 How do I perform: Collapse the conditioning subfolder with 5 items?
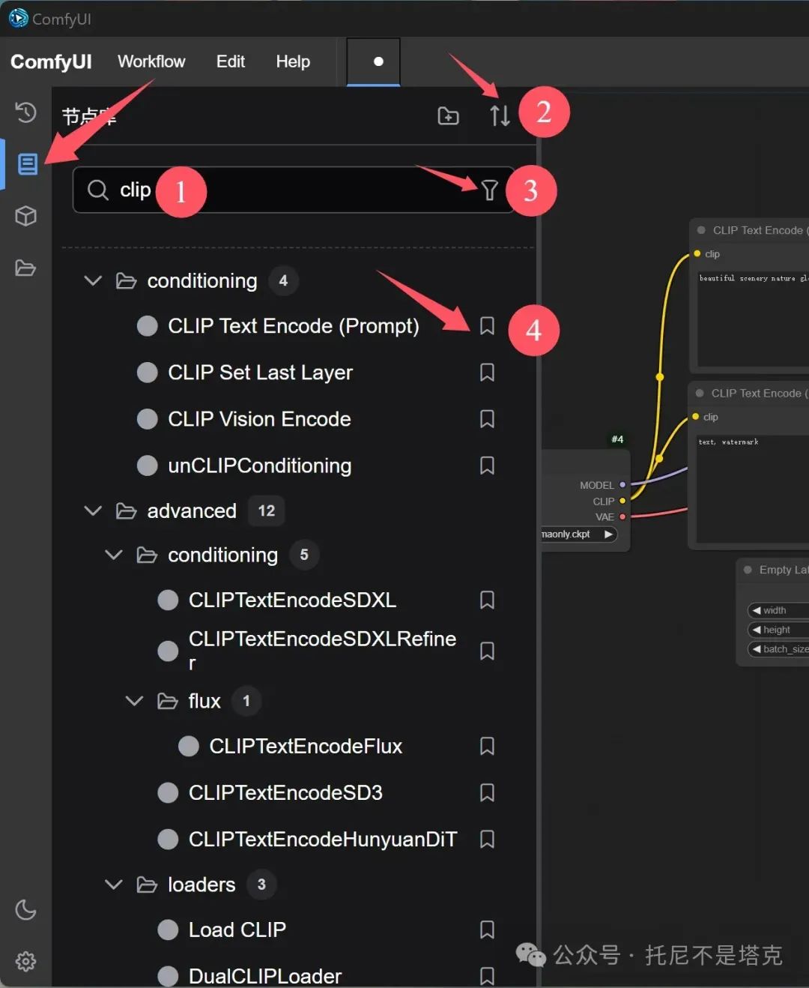[114, 555]
